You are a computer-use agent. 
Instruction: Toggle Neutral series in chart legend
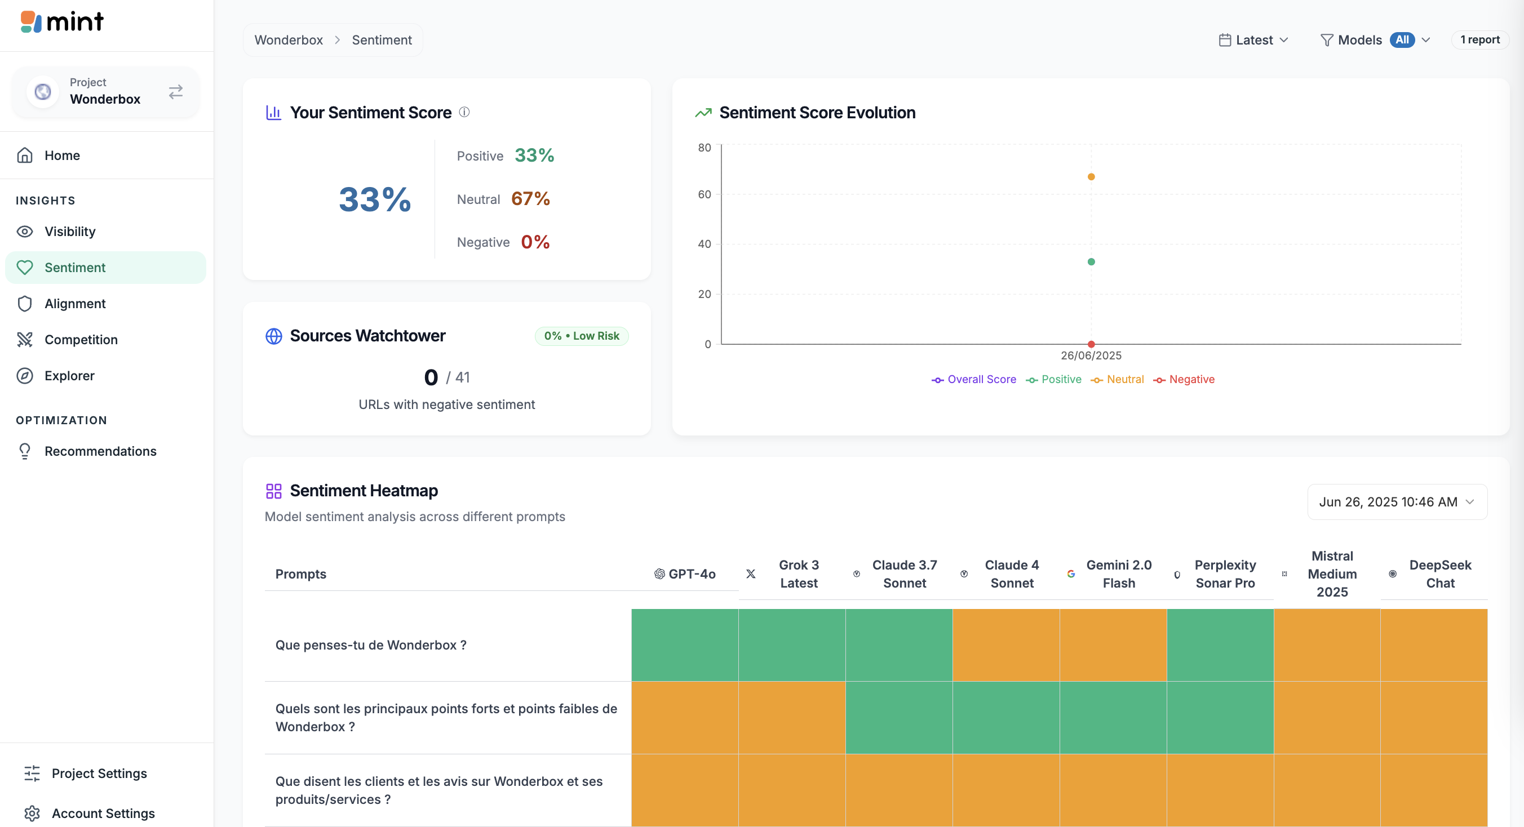pyautogui.click(x=1117, y=379)
